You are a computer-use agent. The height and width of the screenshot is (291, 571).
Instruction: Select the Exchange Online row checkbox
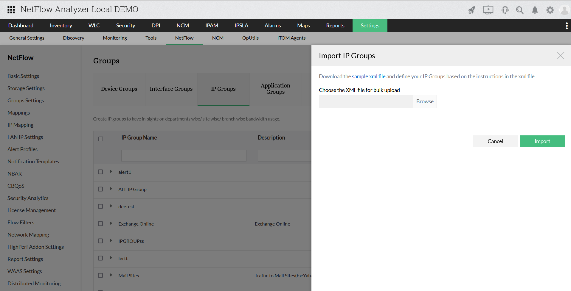coord(100,224)
